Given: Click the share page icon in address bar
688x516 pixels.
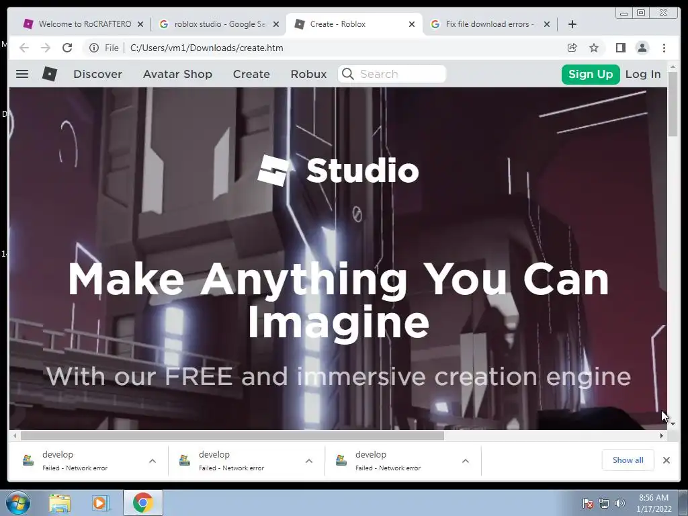Looking at the screenshot, I should click(572, 48).
